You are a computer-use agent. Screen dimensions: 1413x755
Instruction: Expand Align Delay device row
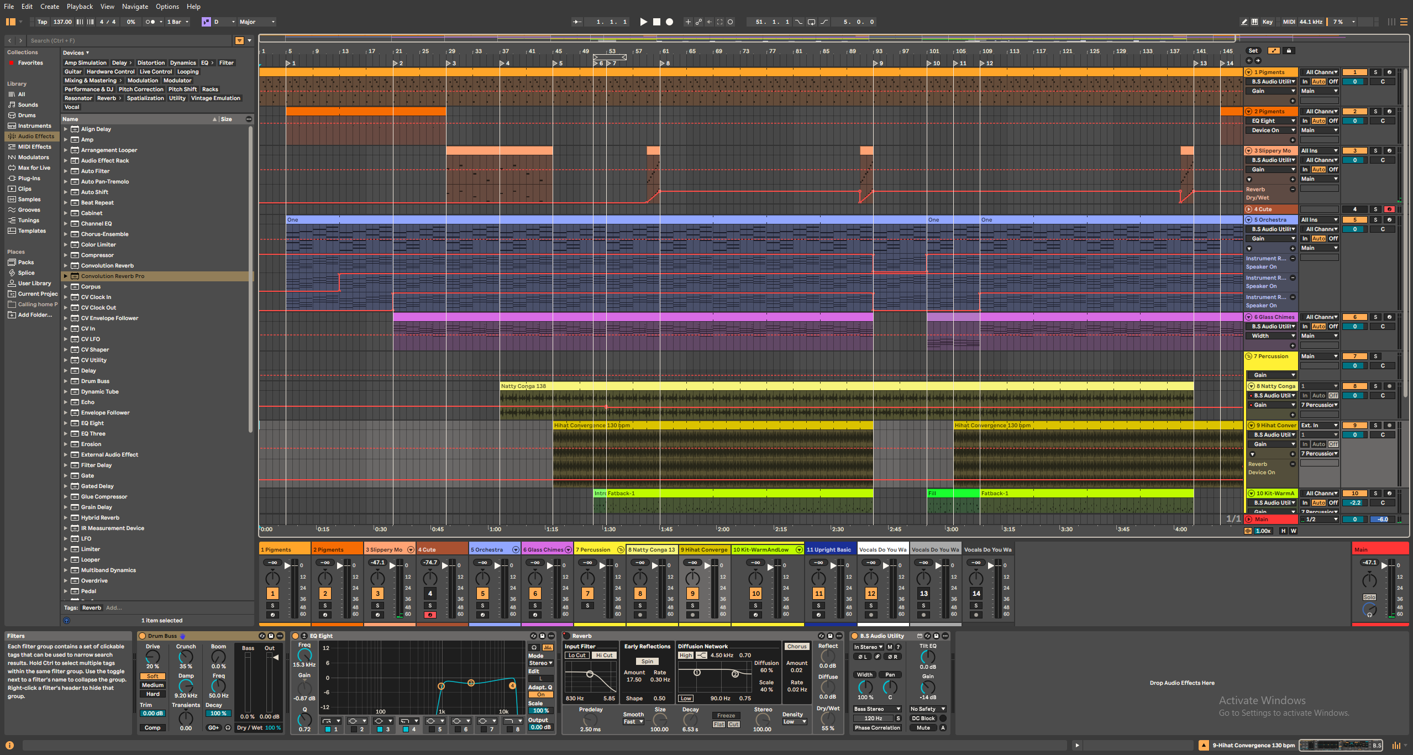pyautogui.click(x=66, y=129)
